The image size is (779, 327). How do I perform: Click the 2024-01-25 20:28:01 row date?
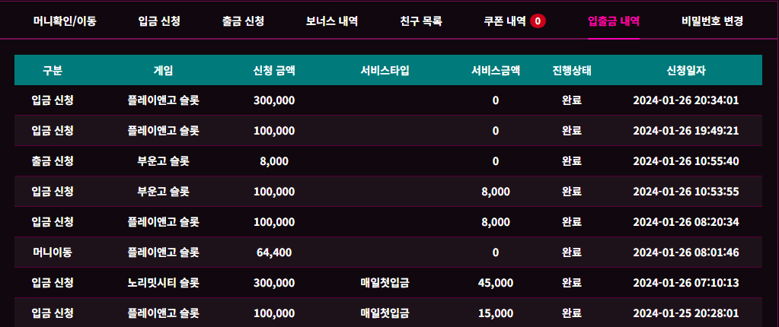click(686, 313)
